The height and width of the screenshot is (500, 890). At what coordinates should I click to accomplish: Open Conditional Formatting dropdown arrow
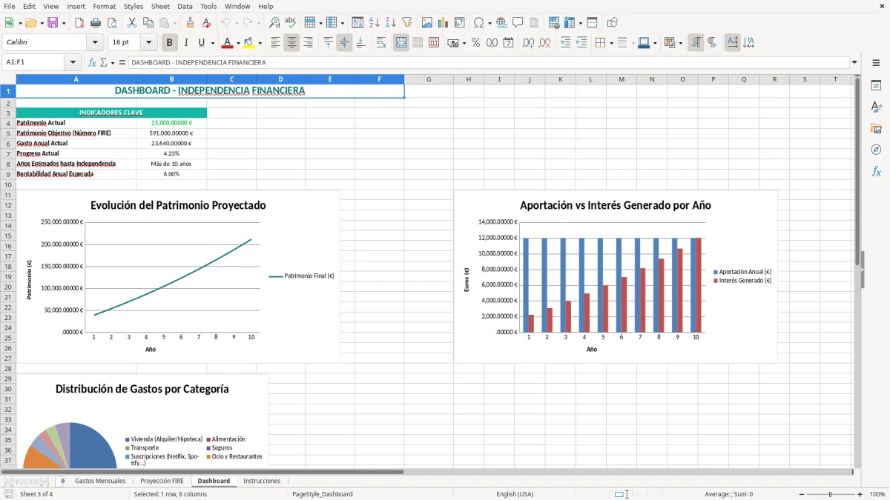click(681, 43)
